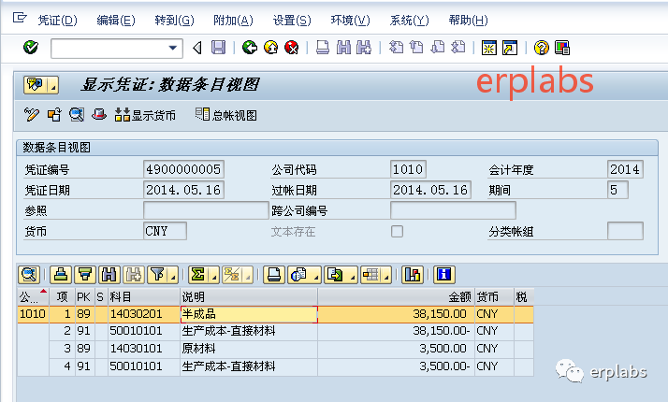The image size is (668, 402).
Task: Click the Set Filter funnel icon
Action: 157,275
